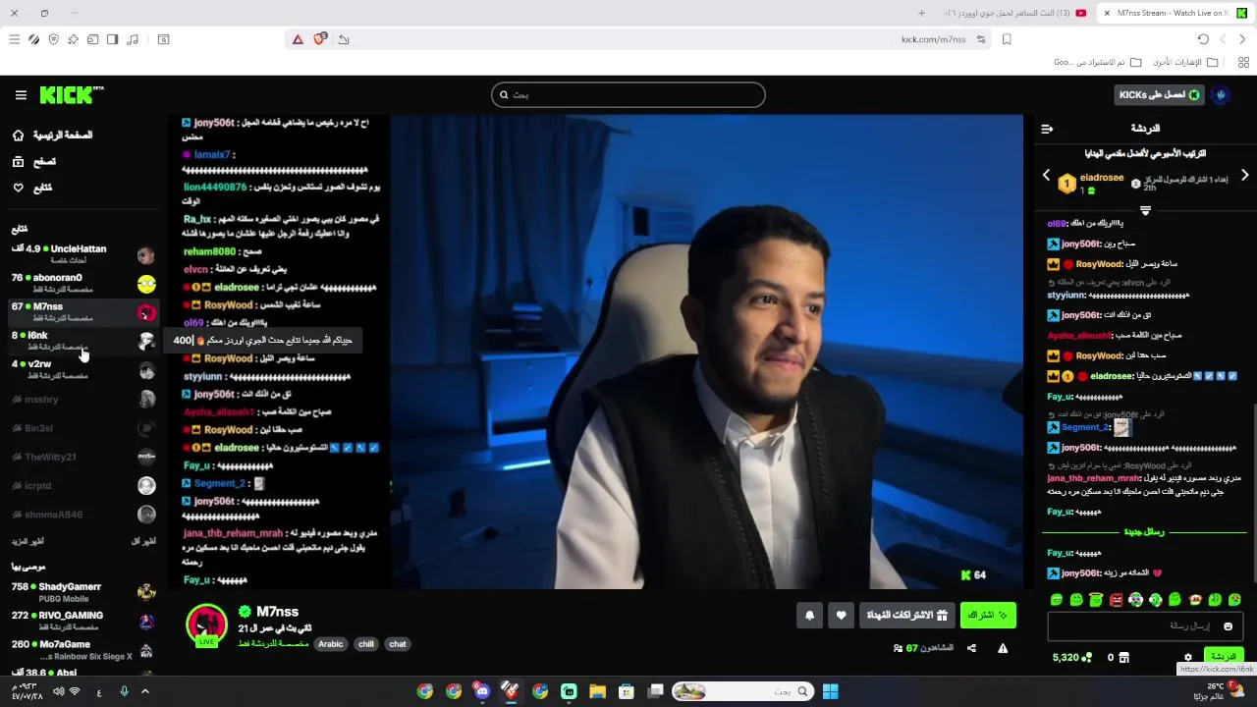Select the Arabic tag
The height and width of the screenshot is (707, 1257).
click(x=331, y=644)
